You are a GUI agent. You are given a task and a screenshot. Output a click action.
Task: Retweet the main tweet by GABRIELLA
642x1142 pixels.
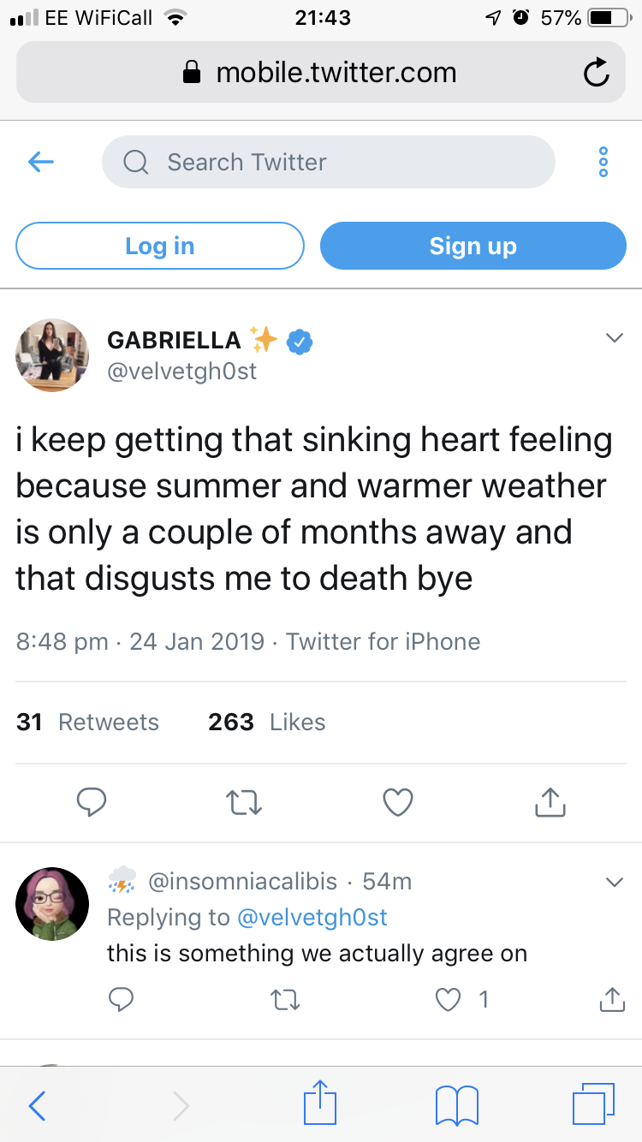244,802
